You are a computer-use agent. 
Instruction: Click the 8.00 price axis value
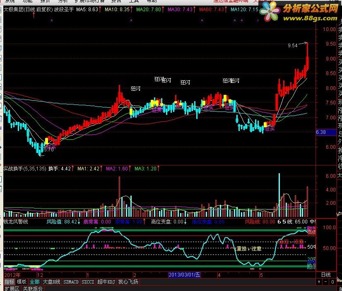click(331, 88)
